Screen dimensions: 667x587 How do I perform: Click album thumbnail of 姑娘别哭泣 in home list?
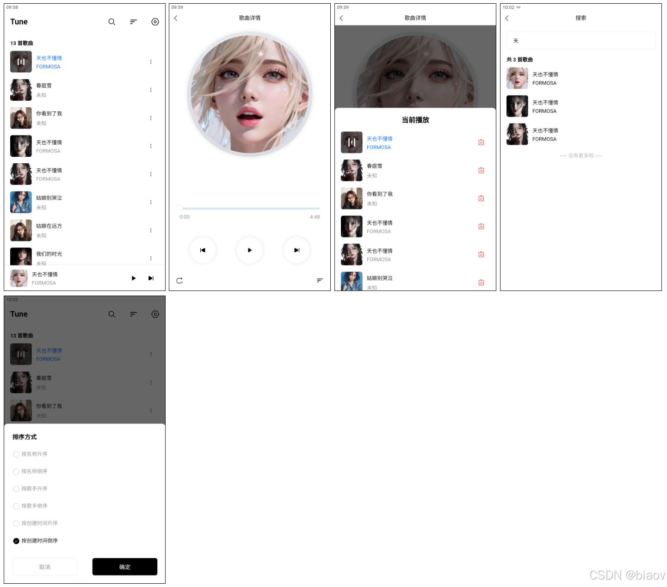coord(21,202)
